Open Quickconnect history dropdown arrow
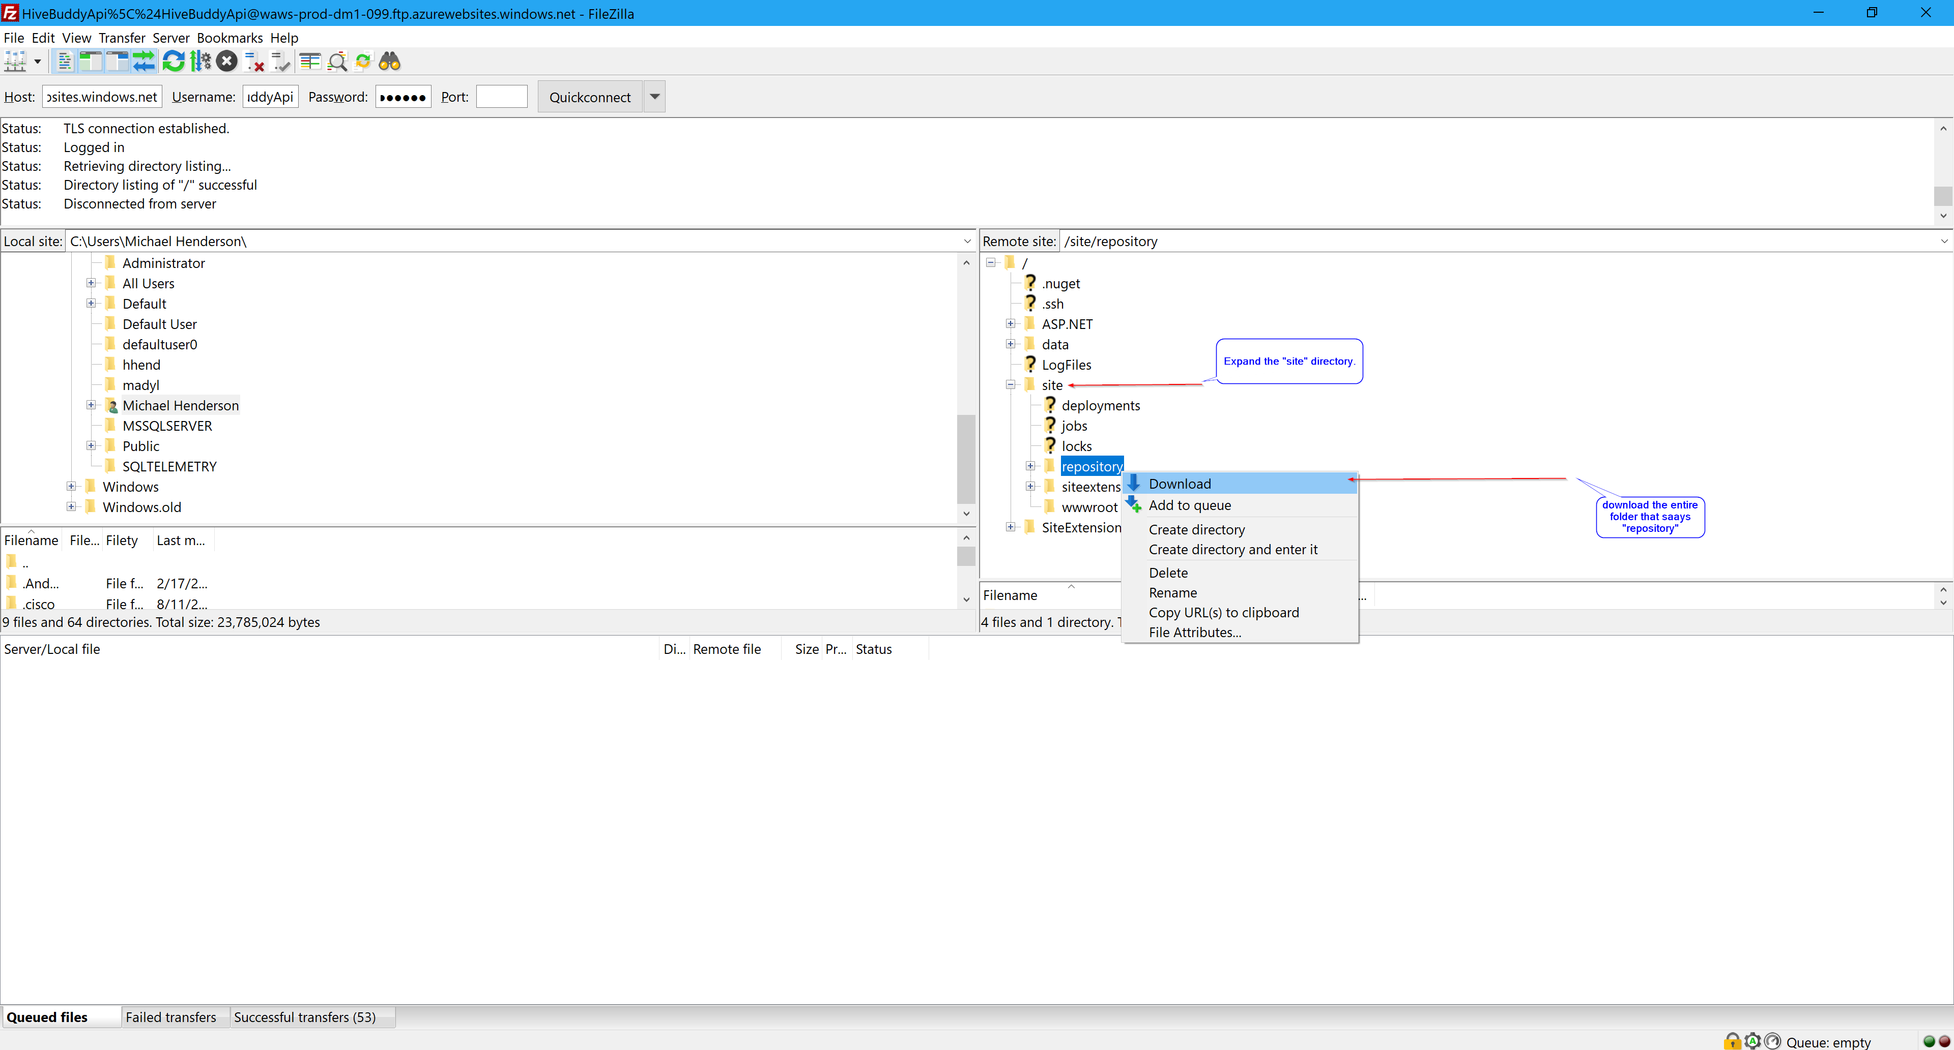 654,96
